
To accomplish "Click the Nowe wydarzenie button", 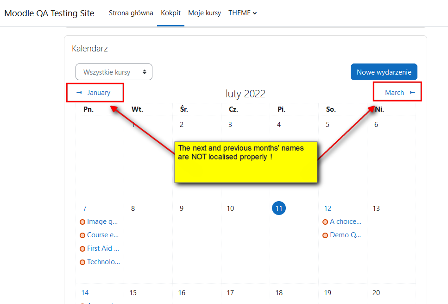I will pos(384,72).
